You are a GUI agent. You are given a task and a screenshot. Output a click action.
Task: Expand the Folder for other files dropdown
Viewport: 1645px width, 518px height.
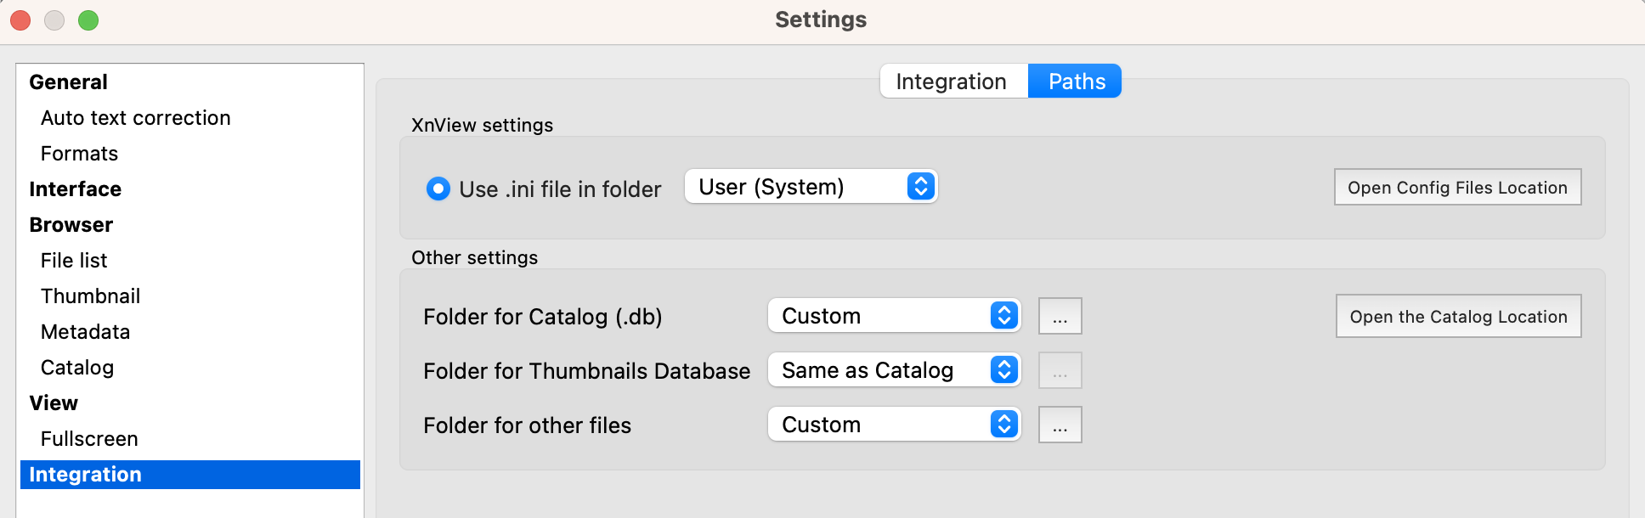(893, 425)
